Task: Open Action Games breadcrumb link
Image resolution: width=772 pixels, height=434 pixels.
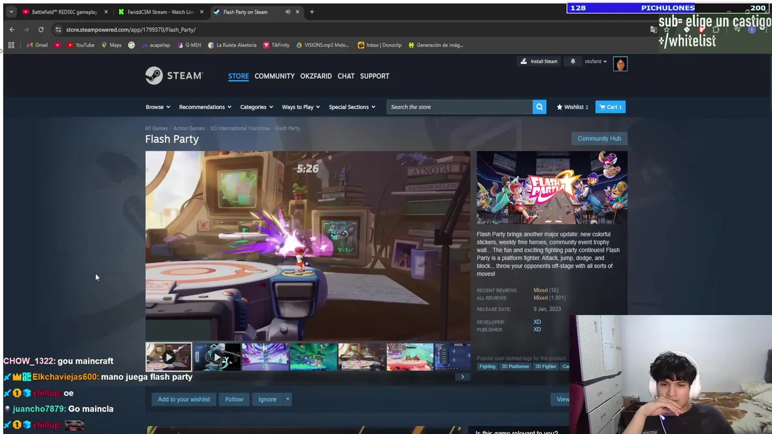Action: pyautogui.click(x=189, y=128)
